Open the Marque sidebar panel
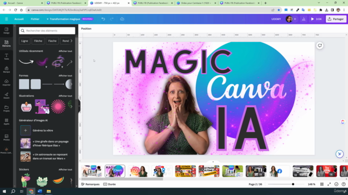 point(7,69)
